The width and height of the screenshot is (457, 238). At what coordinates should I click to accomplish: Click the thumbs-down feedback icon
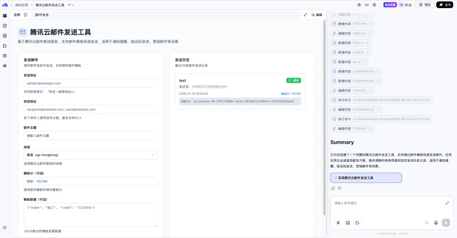[x=340, y=189]
